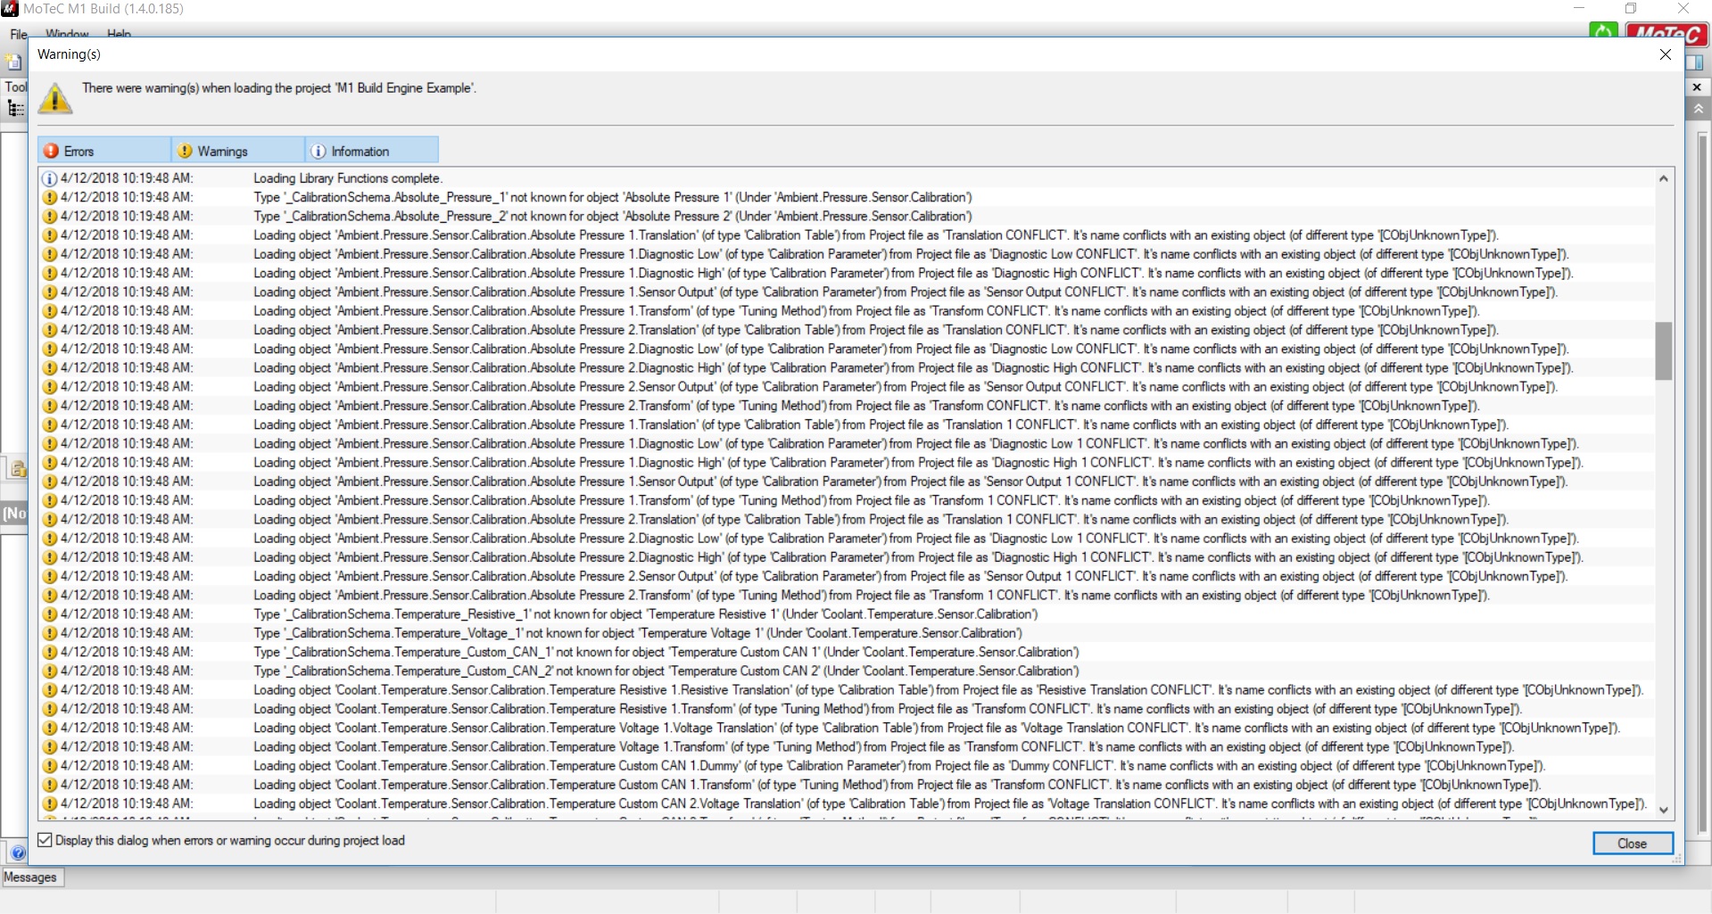This screenshot has width=1712, height=914.
Task: Select Absolute Pressure 1 'Diagnostic High 1 CONFLICT' row
Action: tap(848, 463)
